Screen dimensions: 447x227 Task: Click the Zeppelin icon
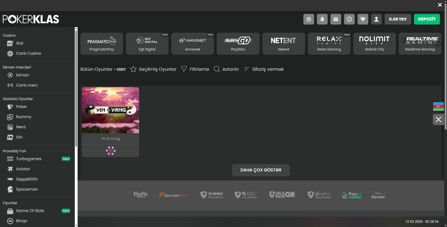pyautogui.click(x=10, y=179)
